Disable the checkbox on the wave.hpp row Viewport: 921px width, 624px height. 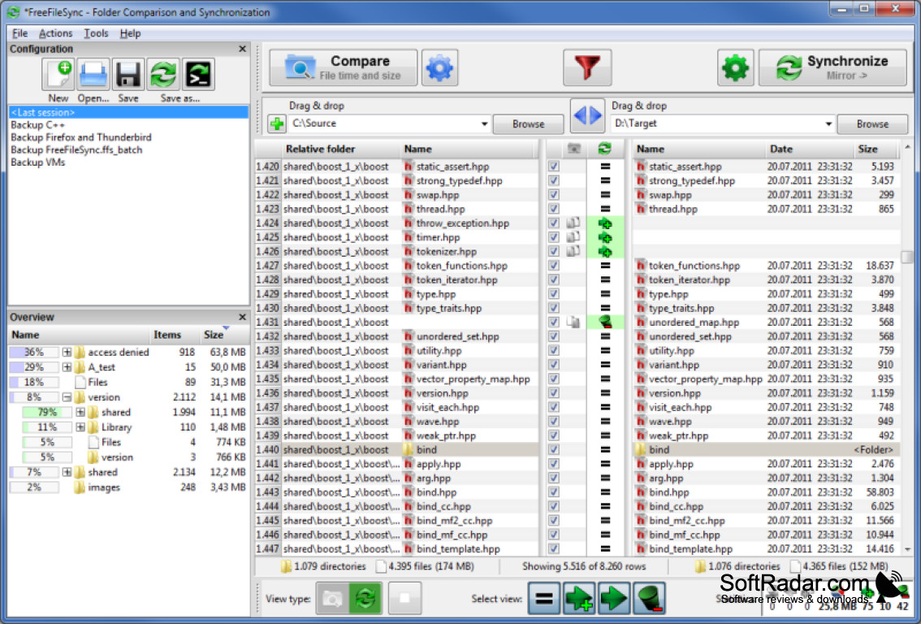(553, 421)
